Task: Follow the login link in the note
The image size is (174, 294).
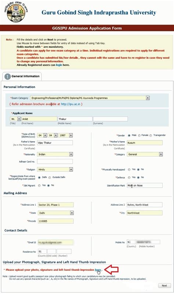Action: pyautogui.click(x=59, y=65)
